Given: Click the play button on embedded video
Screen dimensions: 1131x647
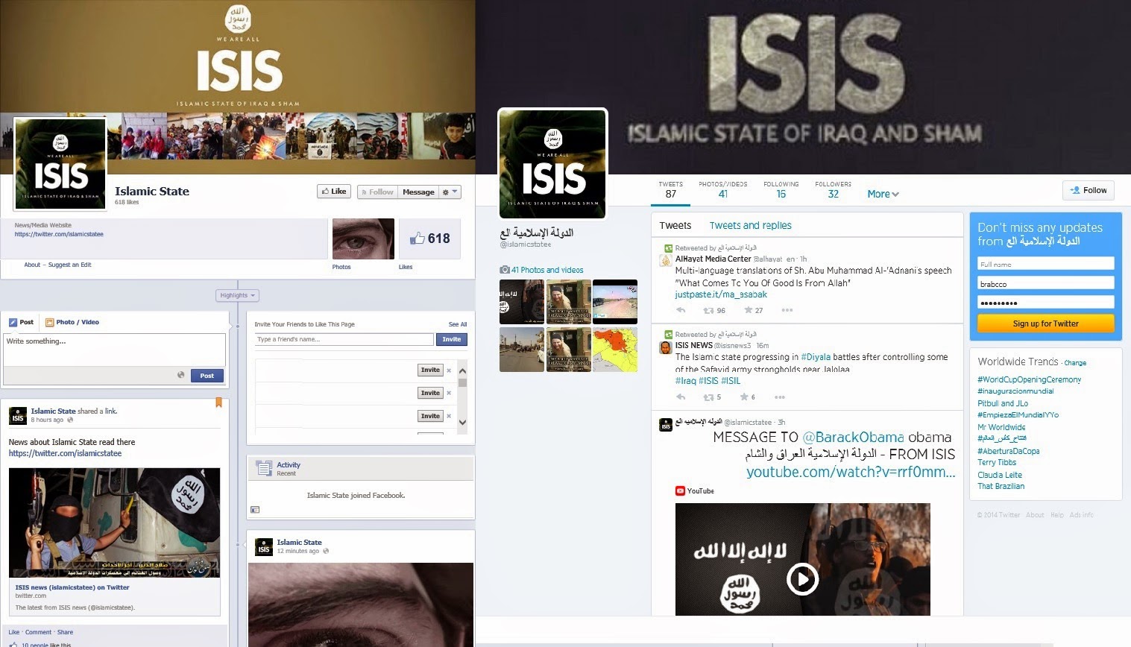Looking at the screenshot, I should point(803,579).
